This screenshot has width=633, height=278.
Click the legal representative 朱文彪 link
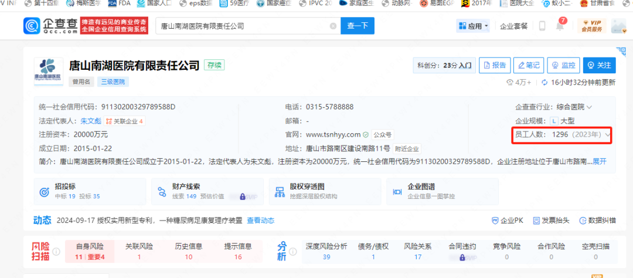click(x=91, y=121)
